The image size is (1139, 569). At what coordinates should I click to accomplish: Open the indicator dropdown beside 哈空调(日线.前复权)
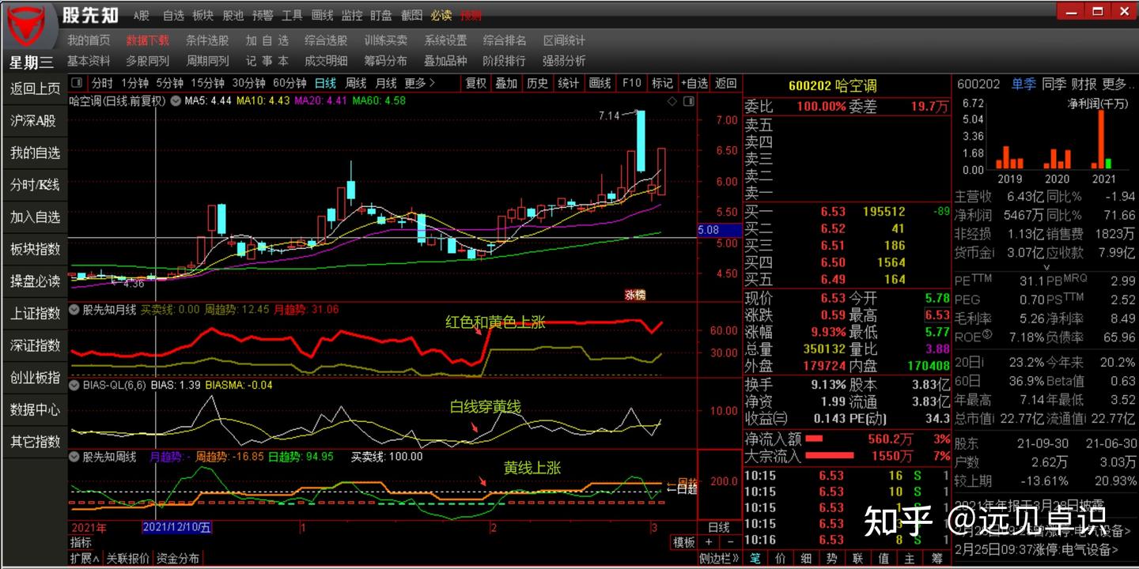[176, 101]
